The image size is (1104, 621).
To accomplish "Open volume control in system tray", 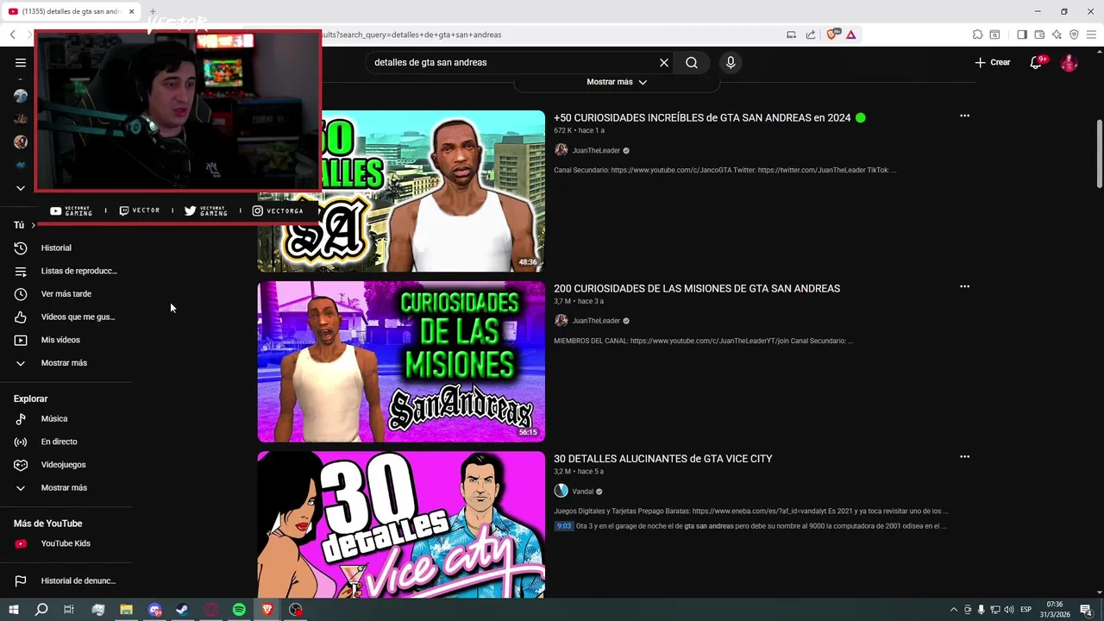I will click(1008, 610).
